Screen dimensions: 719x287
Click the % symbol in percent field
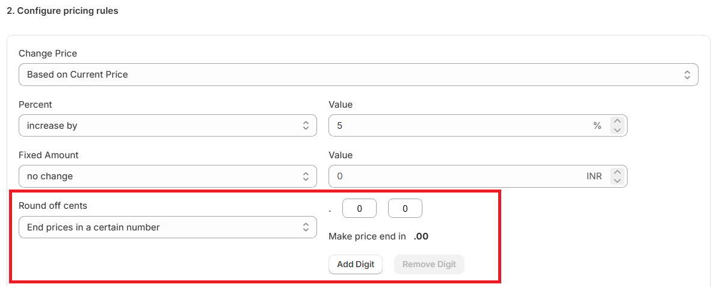point(597,126)
